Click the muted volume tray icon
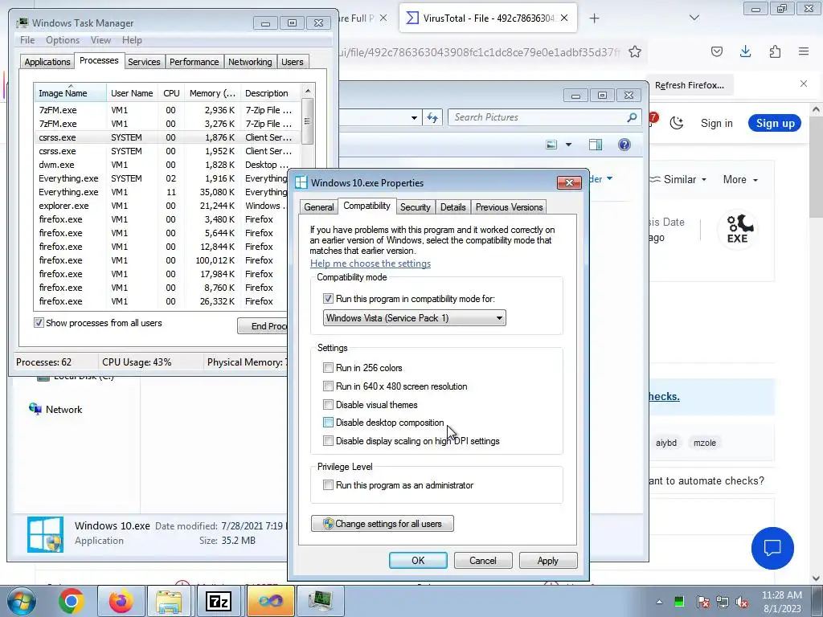 point(742,602)
